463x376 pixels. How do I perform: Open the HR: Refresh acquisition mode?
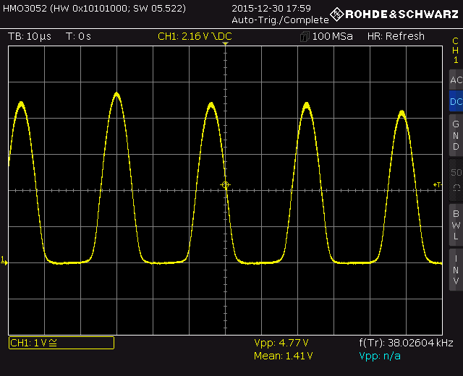(396, 36)
